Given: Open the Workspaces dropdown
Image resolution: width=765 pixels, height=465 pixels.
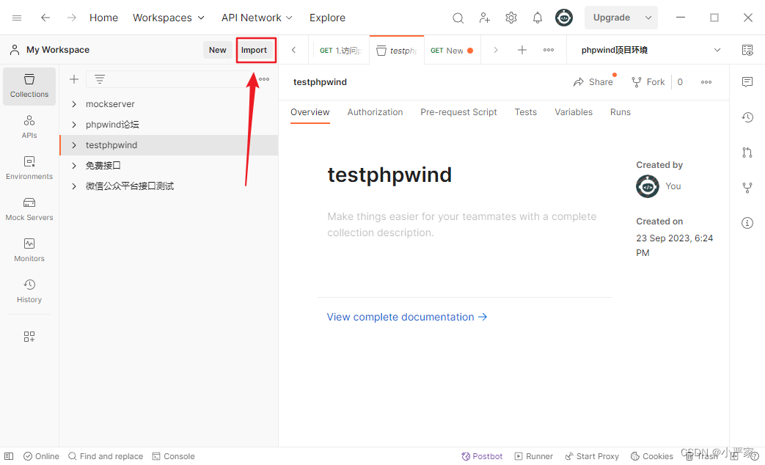Looking at the screenshot, I should point(168,18).
